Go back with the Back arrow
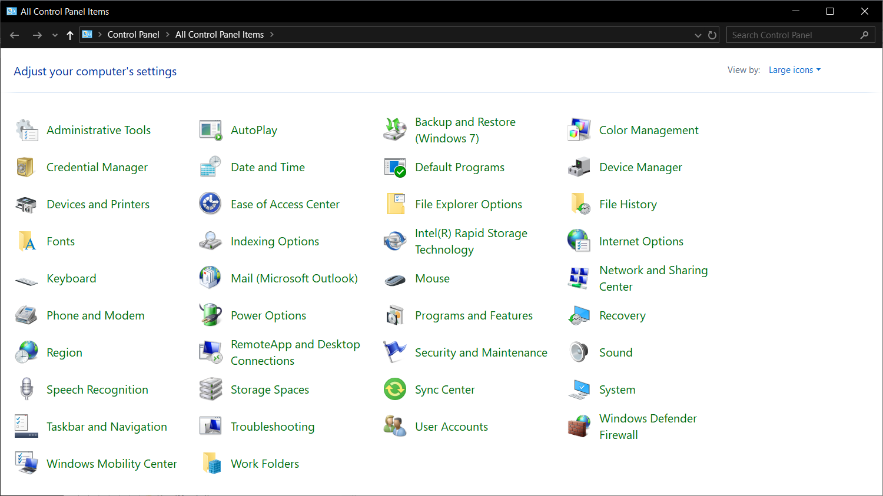 15,35
